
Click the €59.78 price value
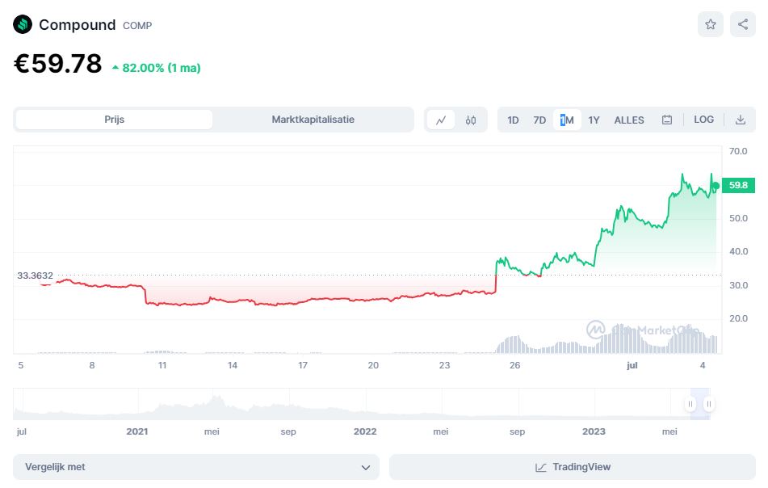[x=58, y=64]
